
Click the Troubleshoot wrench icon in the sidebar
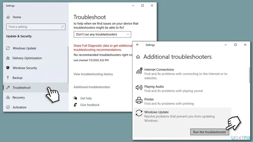tap(8, 87)
